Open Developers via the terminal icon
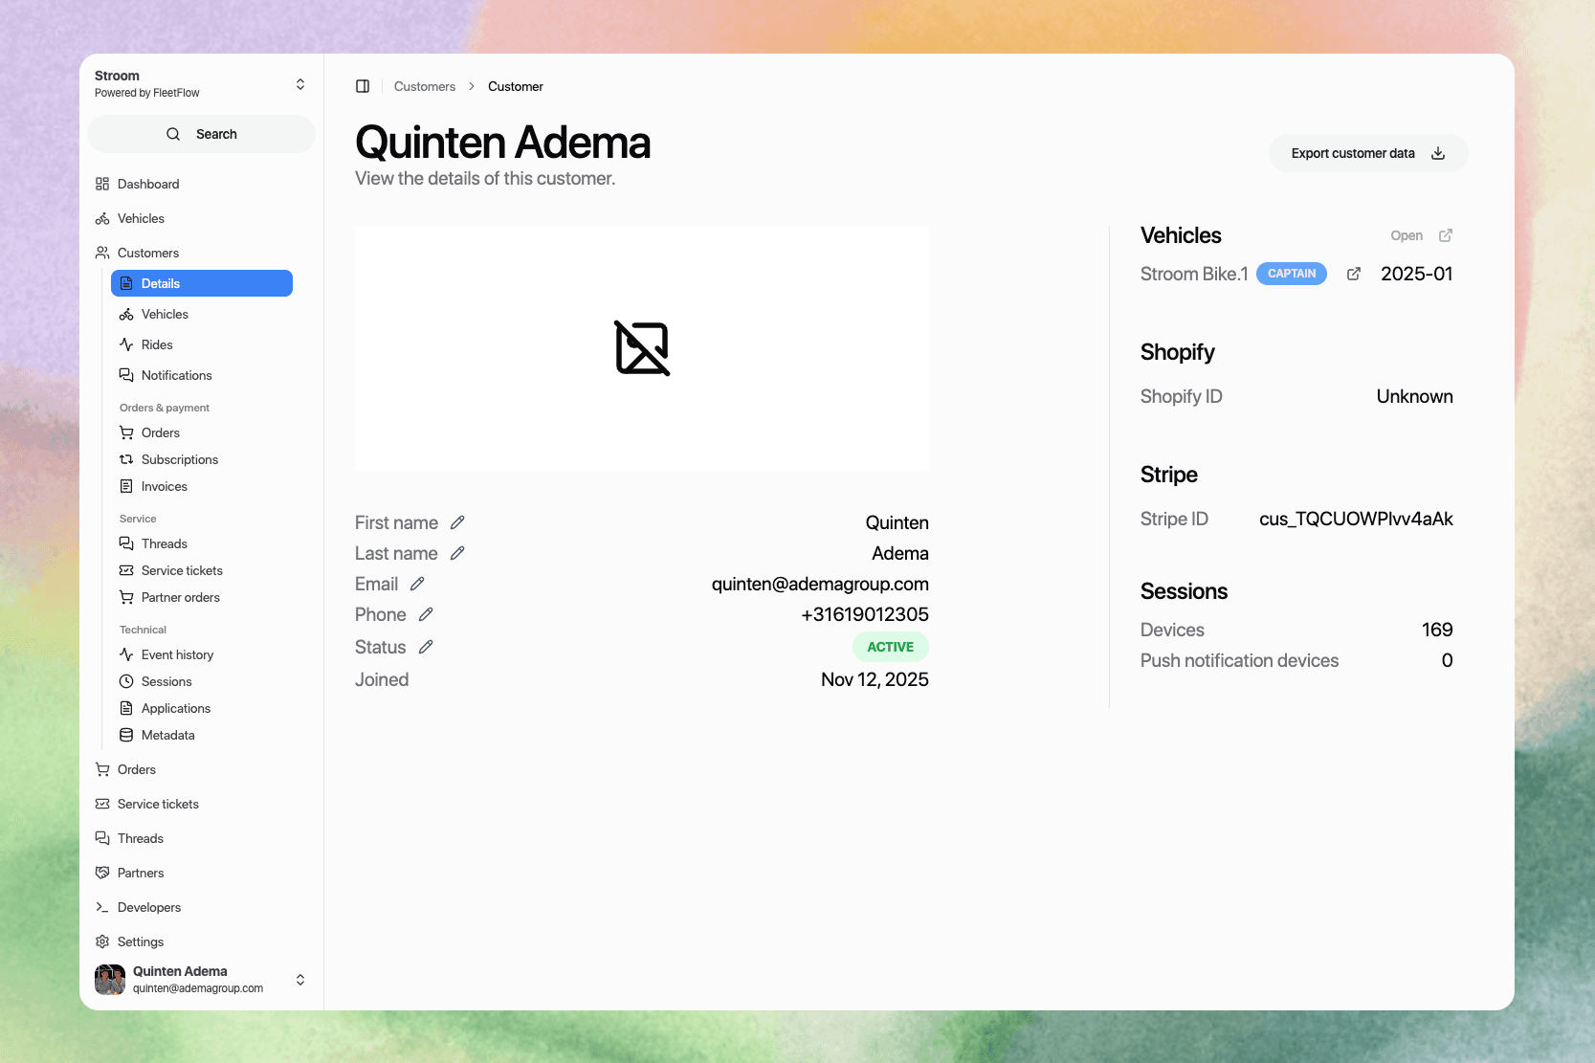 (x=102, y=907)
